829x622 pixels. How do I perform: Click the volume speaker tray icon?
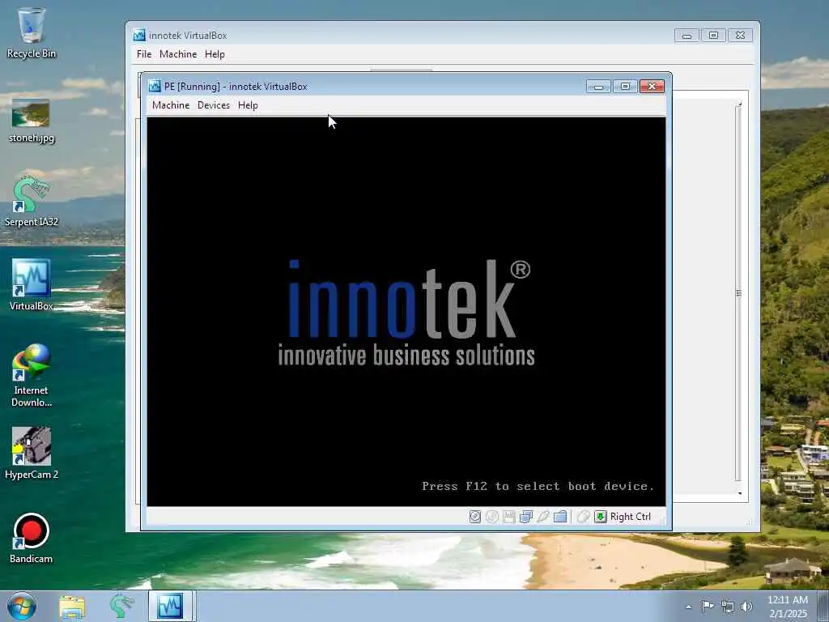point(746,607)
